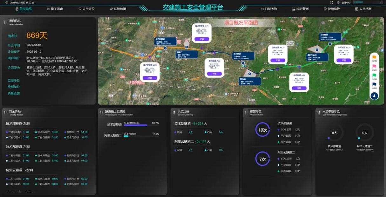Select the 门禁考勤 tab
386x197 pixels.
point(269,9)
